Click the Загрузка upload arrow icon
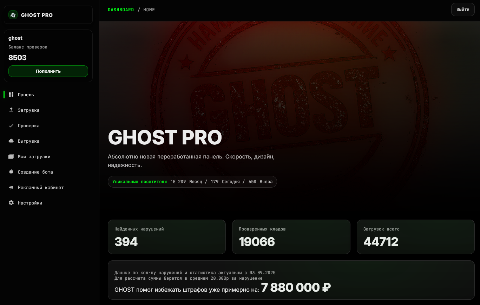 pyautogui.click(x=11, y=110)
